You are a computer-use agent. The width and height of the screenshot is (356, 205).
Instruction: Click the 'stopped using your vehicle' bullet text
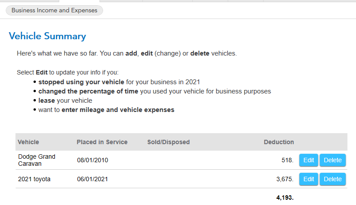[x=81, y=82]
